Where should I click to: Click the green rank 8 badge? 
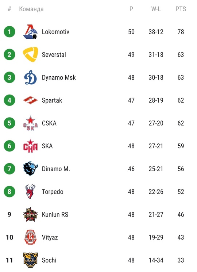[9, 192]
